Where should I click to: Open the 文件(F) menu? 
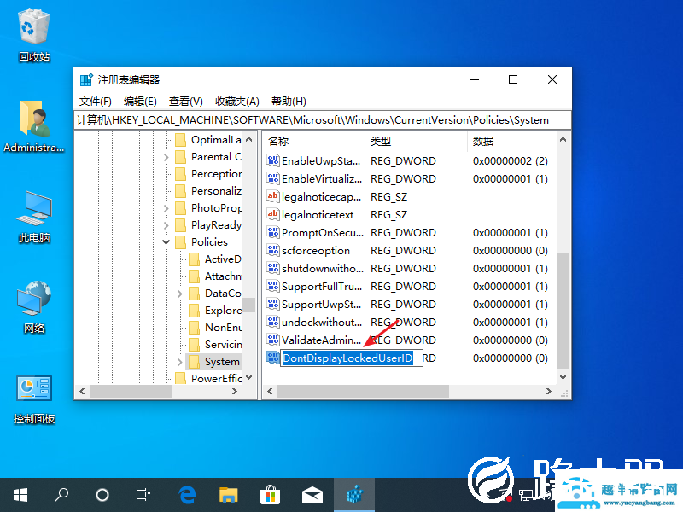tap(96, 102)
